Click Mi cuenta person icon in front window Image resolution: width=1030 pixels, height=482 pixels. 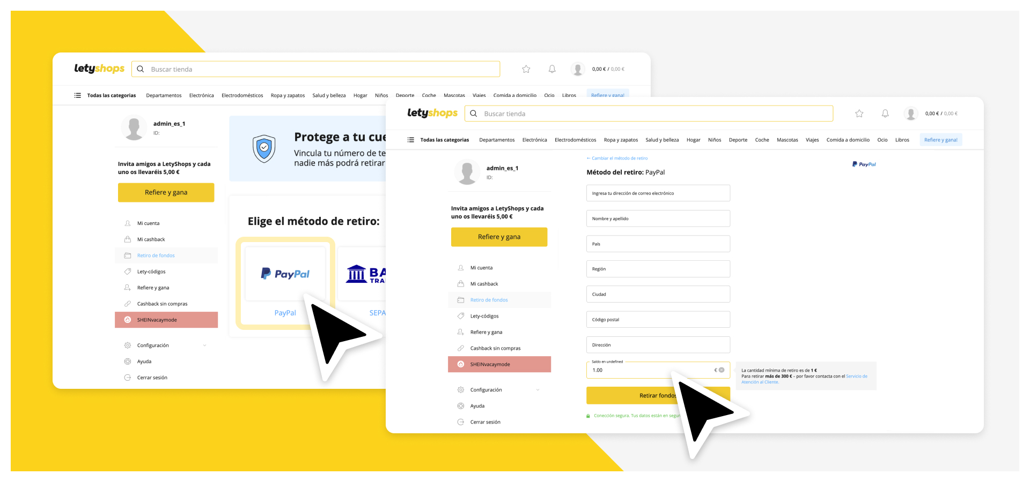click(460, 268)
